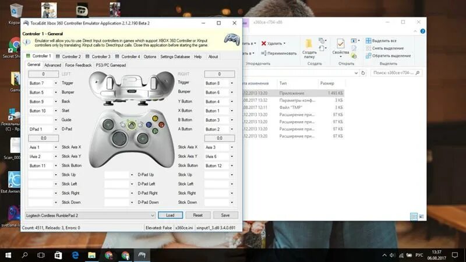The height and width of the screenshot is (262, 466).
Task: Switch to the Controller 3 tab
Action: (x=98, y=56)
